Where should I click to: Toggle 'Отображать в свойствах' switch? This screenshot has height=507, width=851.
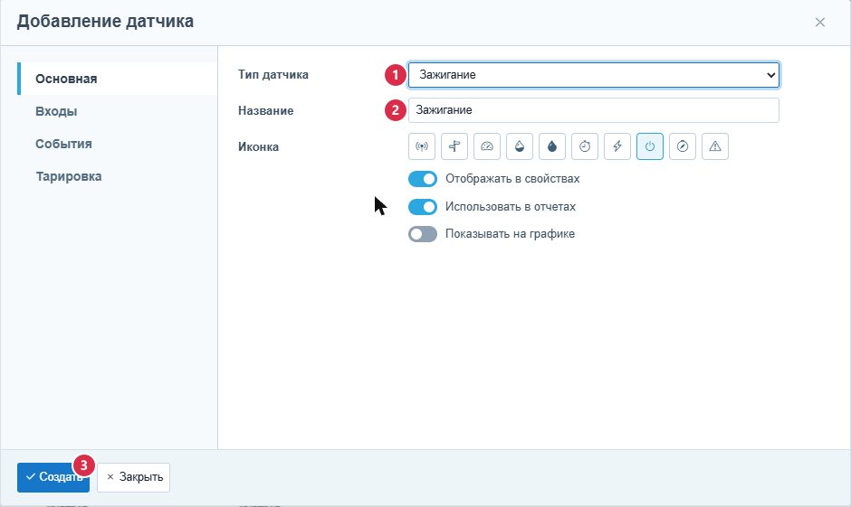tap(422, 179)
